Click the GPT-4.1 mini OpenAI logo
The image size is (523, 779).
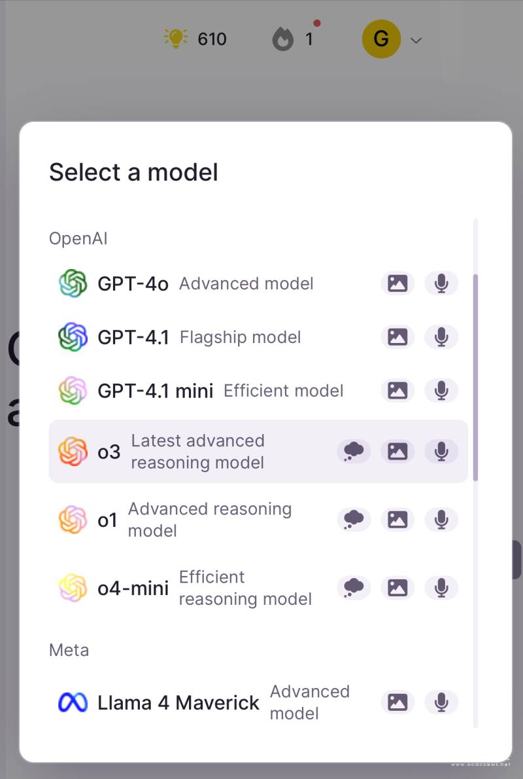[73, 391]
